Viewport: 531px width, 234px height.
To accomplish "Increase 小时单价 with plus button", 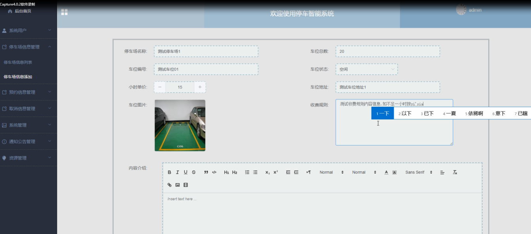I will click(x=200, y=87).
